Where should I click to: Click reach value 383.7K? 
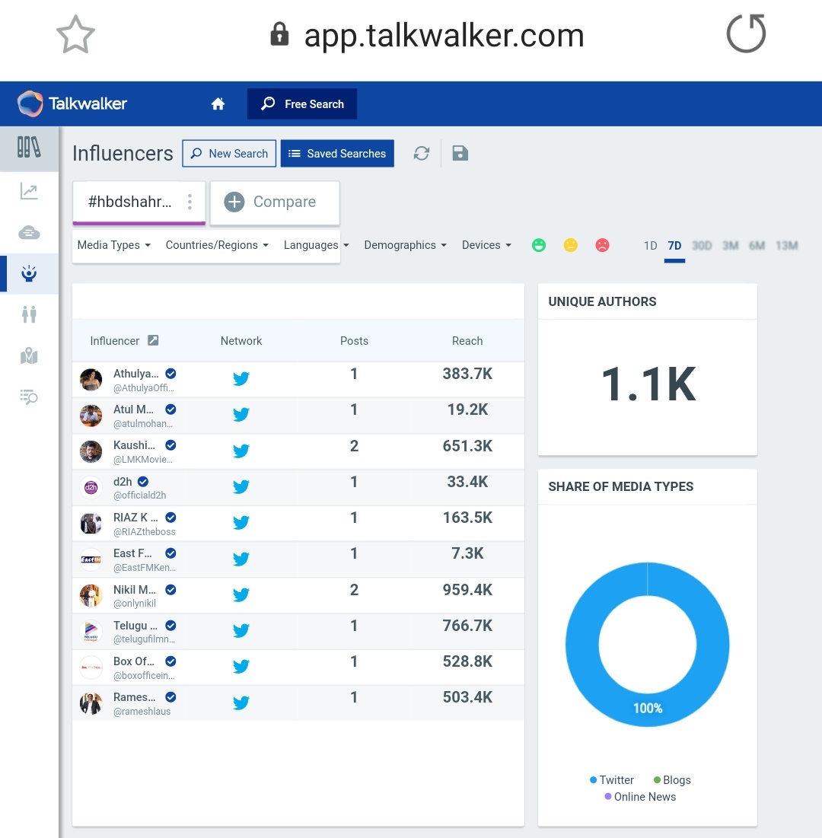tap(467, 374)
